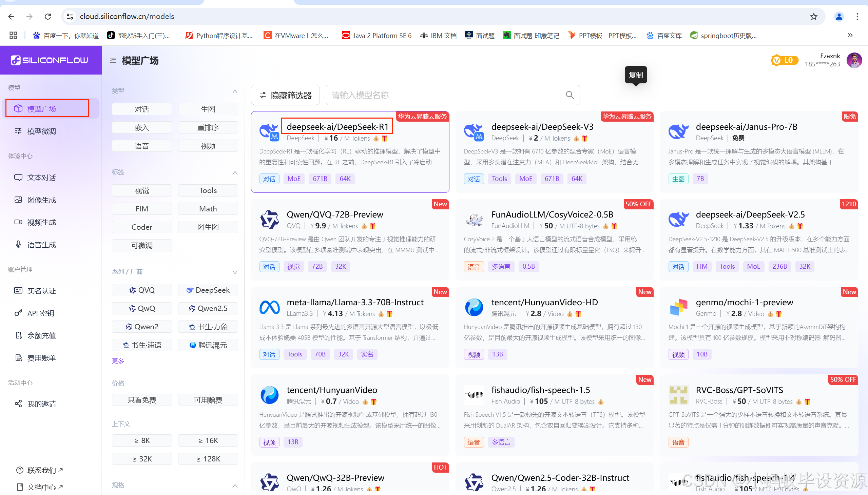This screenshot has width=868, height=495.
Task: Collapse the 类型 filter section
Action: 235,91
